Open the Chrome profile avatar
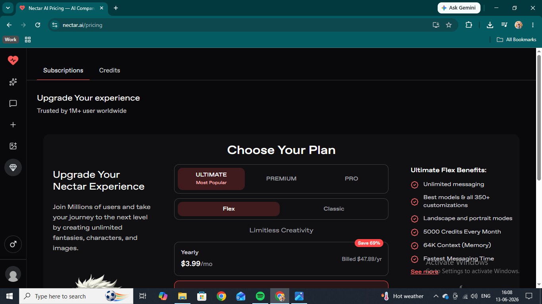The height and width of the screenshot is (304, 542). point(519,25)
